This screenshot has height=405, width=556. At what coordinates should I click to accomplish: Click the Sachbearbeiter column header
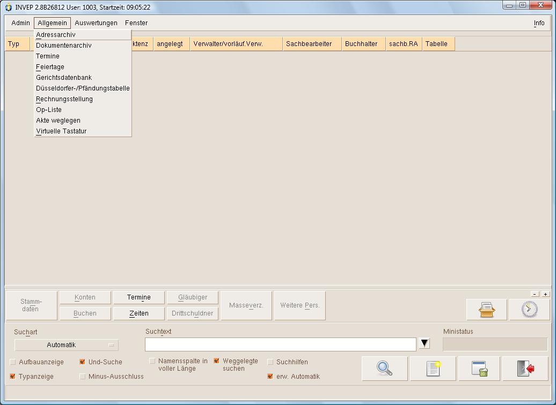(312, 44)
